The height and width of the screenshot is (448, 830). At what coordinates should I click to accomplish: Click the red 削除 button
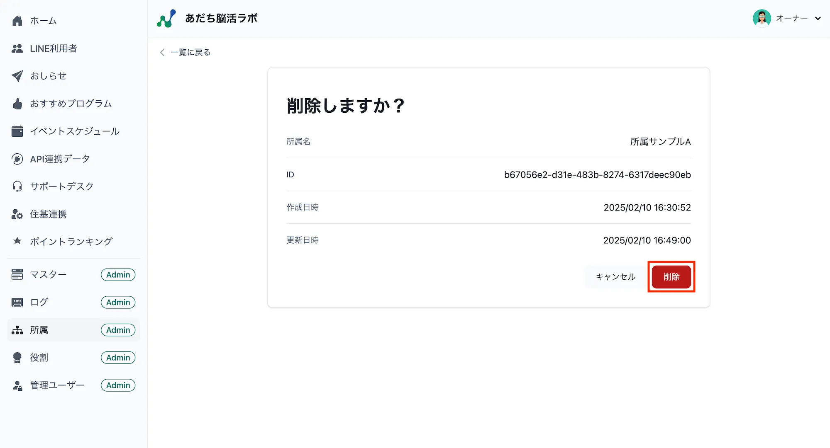click(x=671, y=277)
